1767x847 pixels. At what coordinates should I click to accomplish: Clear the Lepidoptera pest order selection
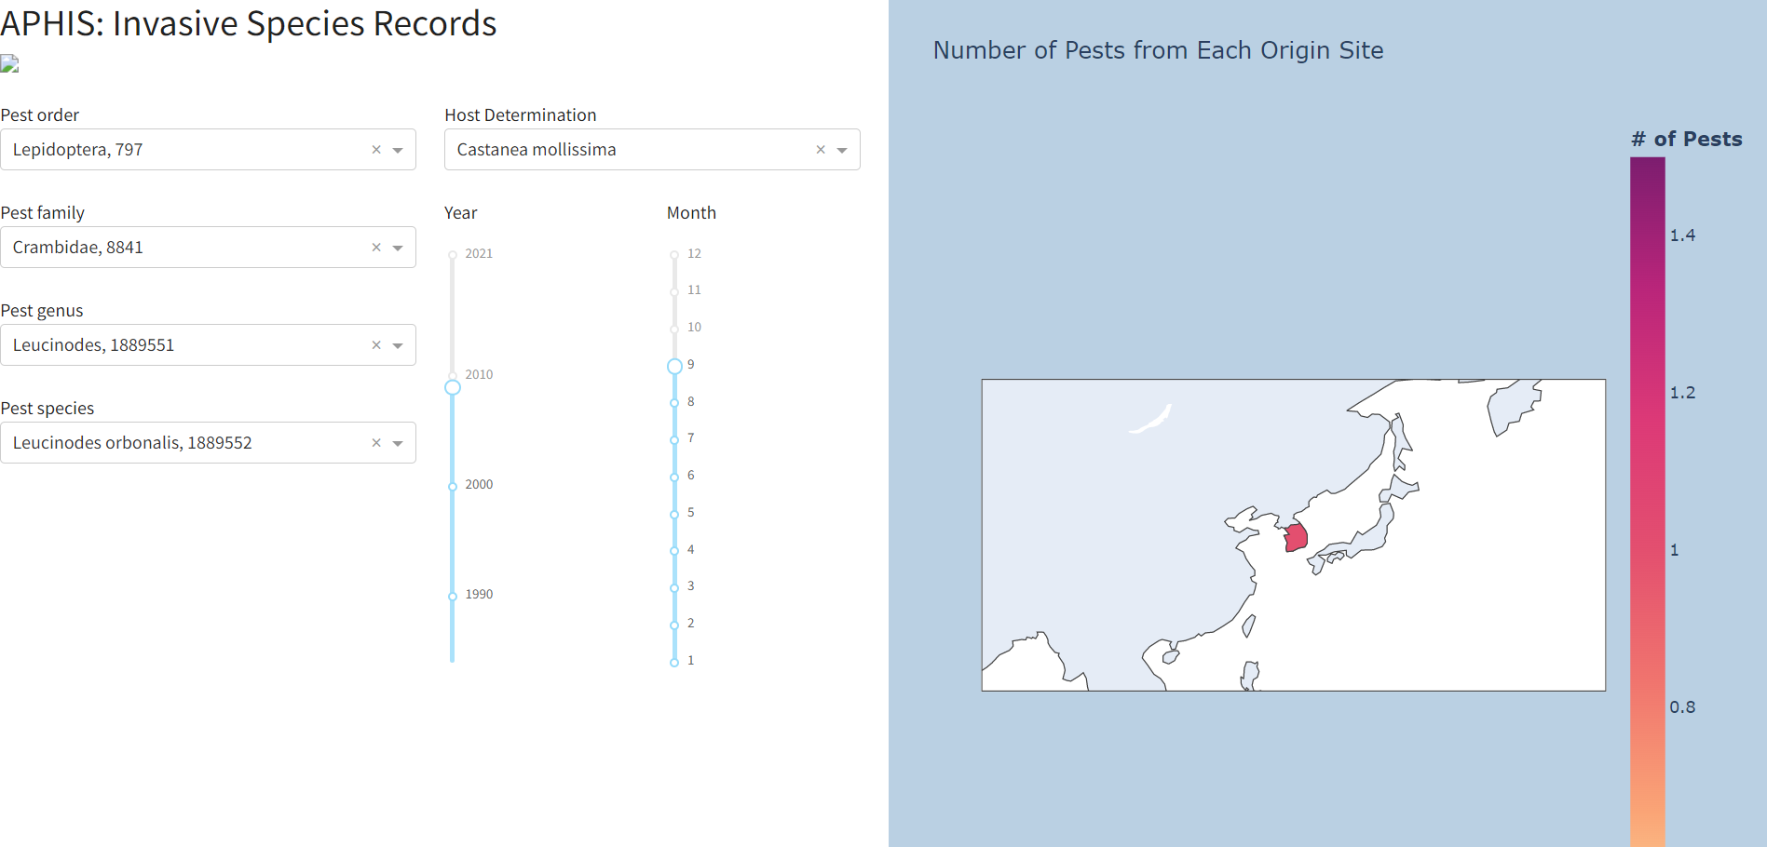[375, 149]
